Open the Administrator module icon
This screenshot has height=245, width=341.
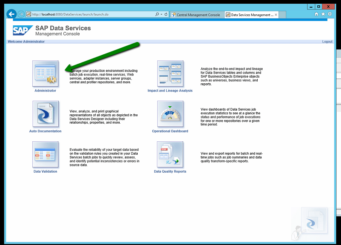pos(45,74)
